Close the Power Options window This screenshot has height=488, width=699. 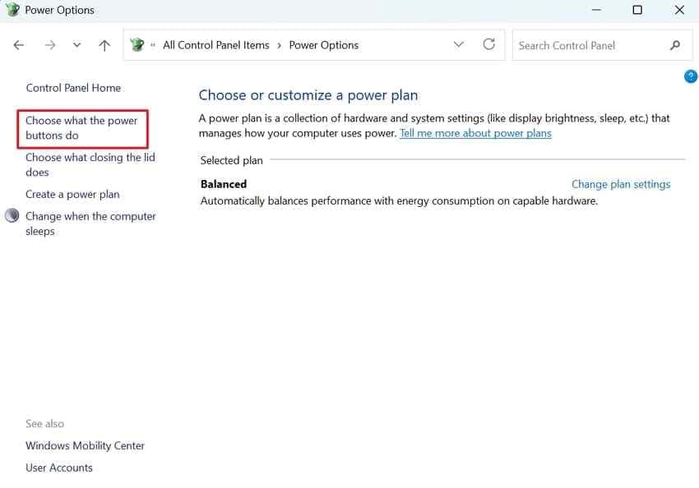tap(679, 10)
